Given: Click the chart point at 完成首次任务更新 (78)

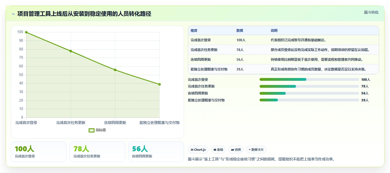Looking at the screenshot, I should click(x=71, y=51).
